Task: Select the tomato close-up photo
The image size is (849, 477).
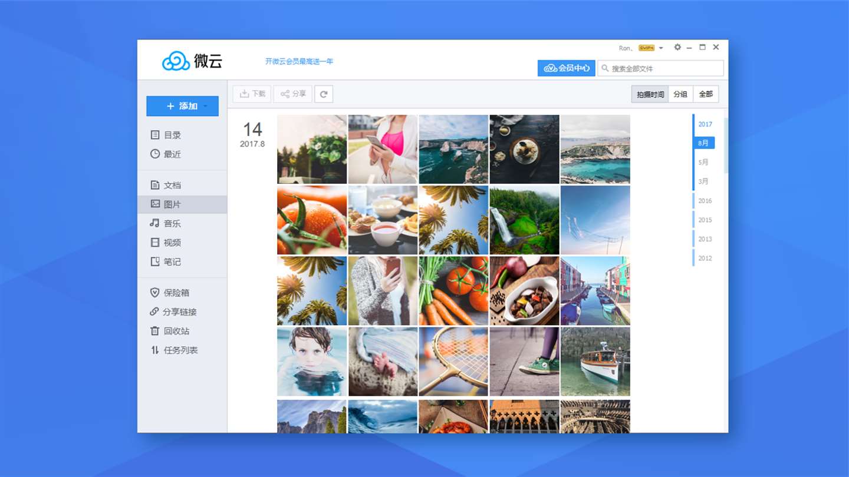Action: point(312,220)
